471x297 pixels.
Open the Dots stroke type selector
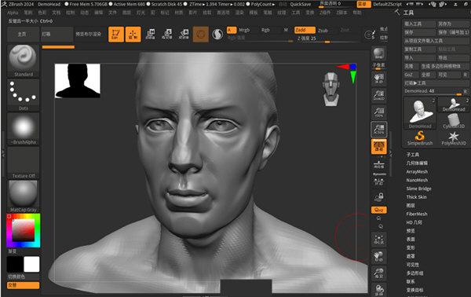(x=23, y=95)
